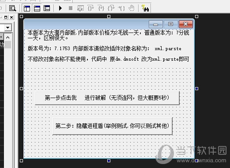Click the left panel restore square button
Image resolution: width=230 pixels, height=168 pixels.
click(6, 17)
